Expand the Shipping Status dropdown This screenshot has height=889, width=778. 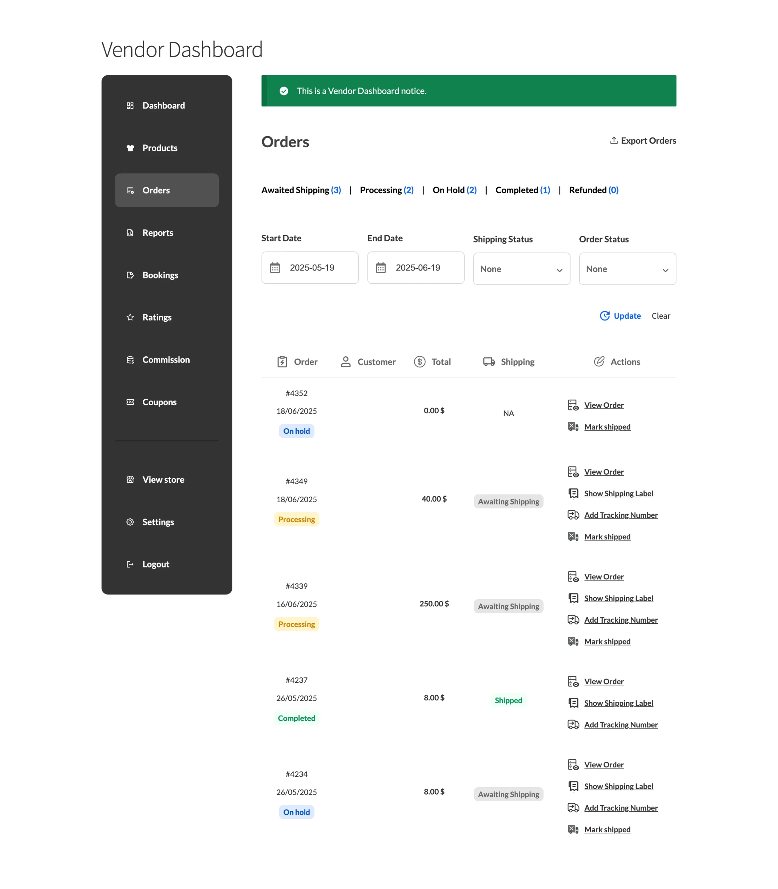(521, 269)
